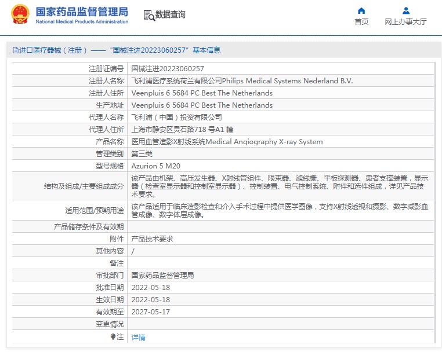Select registration number 国械注进20223060257 value

[168, 69]
